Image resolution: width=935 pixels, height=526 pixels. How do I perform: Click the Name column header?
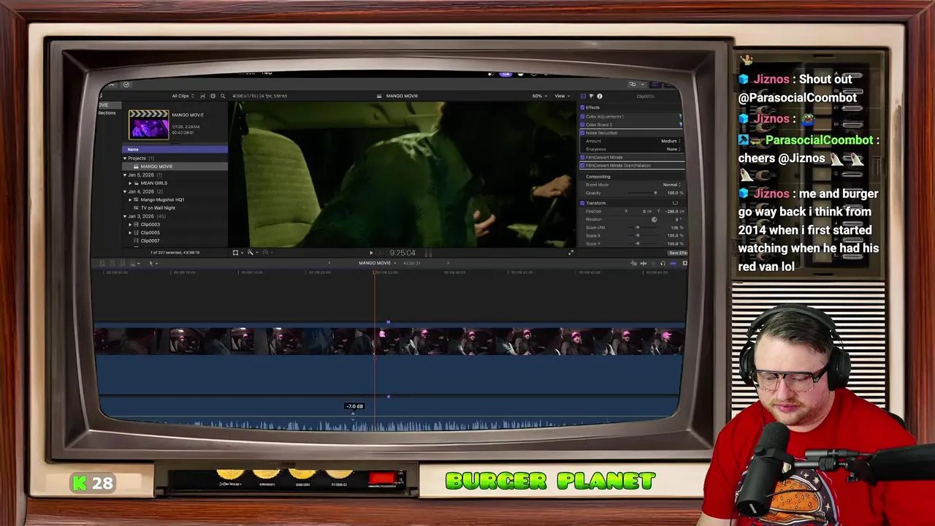[x=175, y=149]
